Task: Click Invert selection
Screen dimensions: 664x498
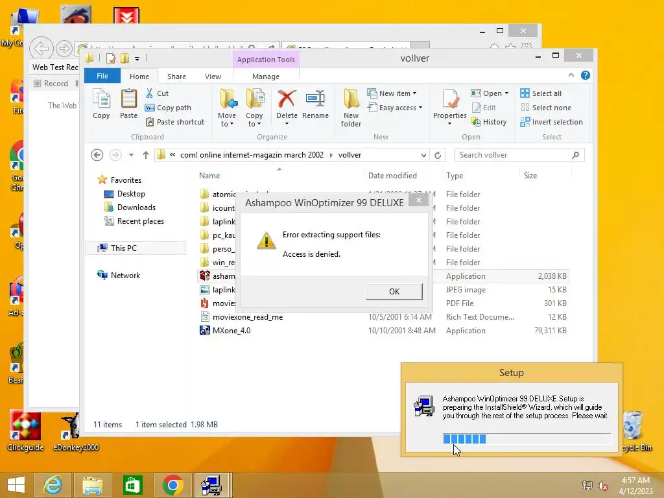Action: click(x=551, y=122)
